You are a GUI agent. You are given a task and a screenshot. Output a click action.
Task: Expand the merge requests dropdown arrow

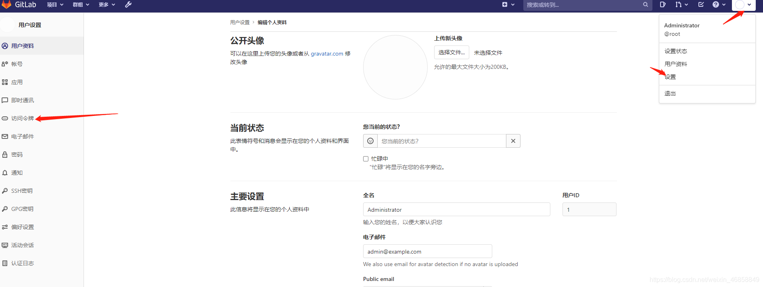pos(686,5)
